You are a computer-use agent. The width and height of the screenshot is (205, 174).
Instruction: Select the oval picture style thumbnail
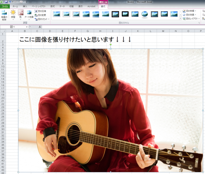[x=144, y=14]
